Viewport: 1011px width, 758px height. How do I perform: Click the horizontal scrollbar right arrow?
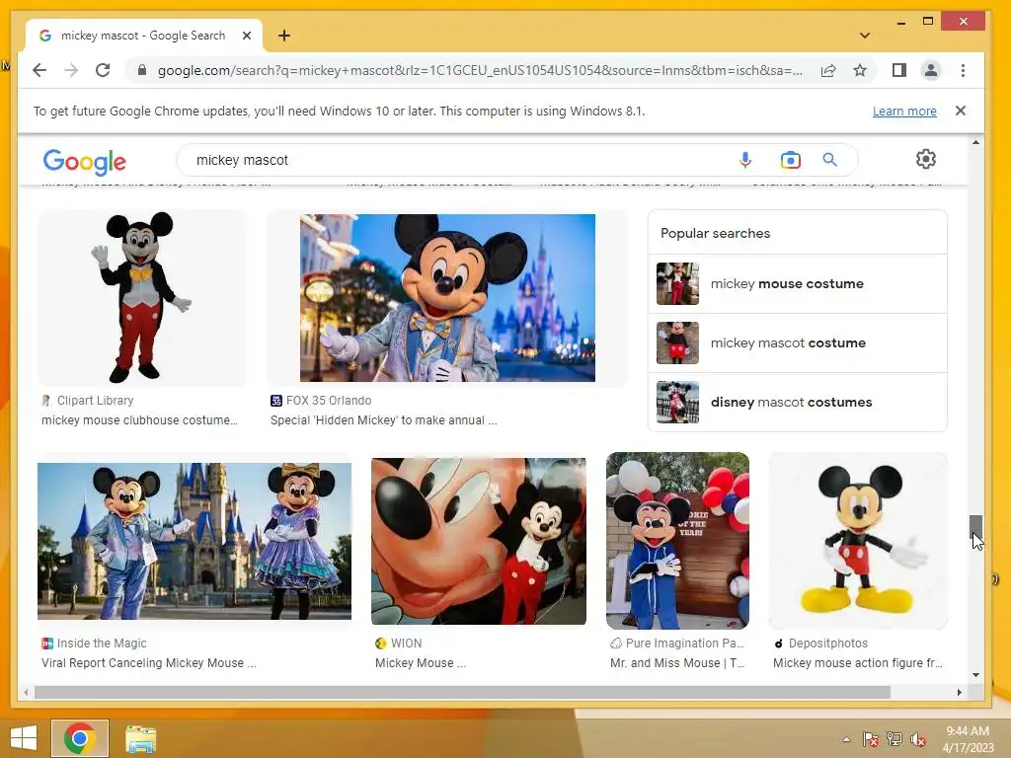pos(960,692)
